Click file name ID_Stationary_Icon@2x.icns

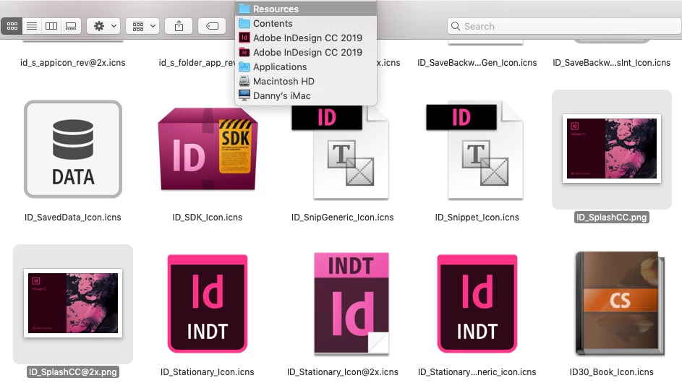click(342, 372)
